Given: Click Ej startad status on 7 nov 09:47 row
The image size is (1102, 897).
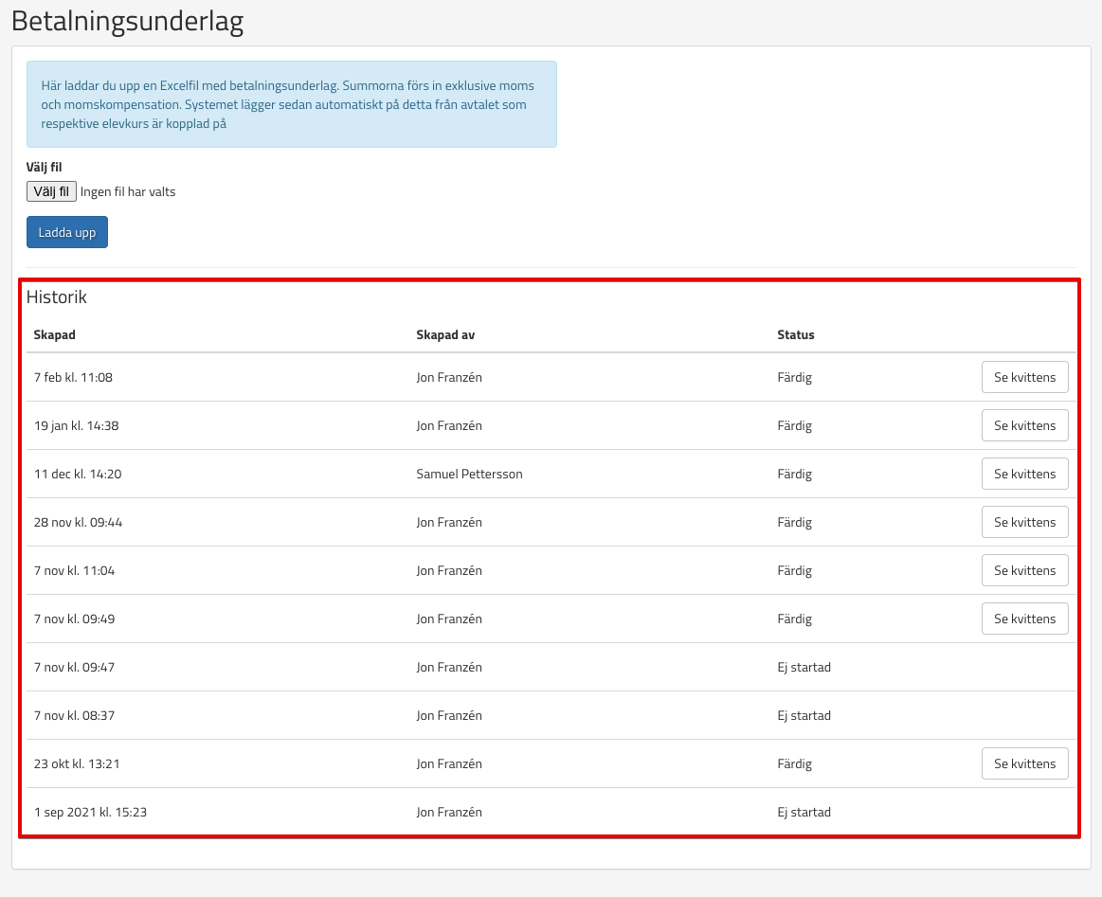Looking at the screenshot, I should tap(804, 667).
